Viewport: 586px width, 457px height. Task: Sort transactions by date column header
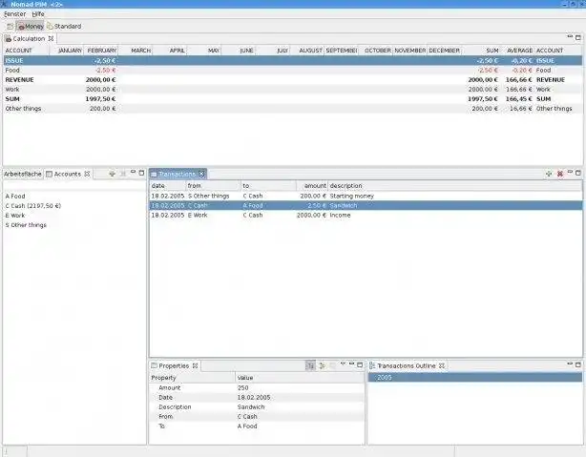pos(167,186)
